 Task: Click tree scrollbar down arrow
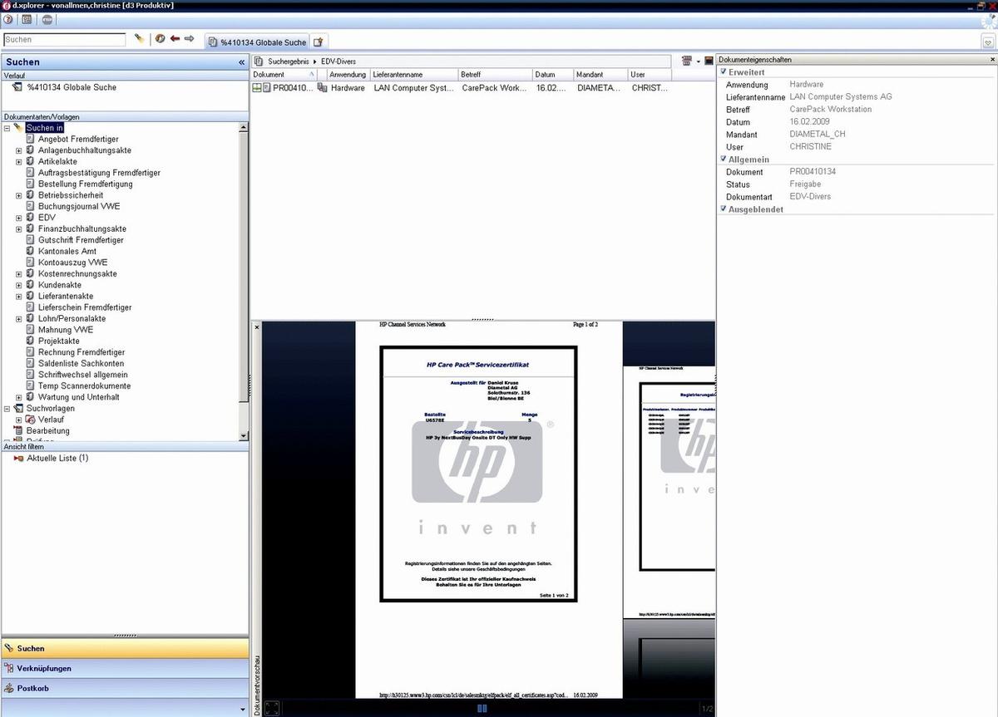tap(244, 435)
